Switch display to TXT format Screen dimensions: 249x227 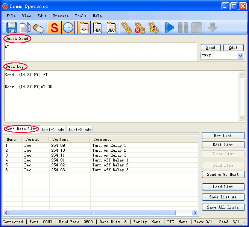tap(84, 28)
